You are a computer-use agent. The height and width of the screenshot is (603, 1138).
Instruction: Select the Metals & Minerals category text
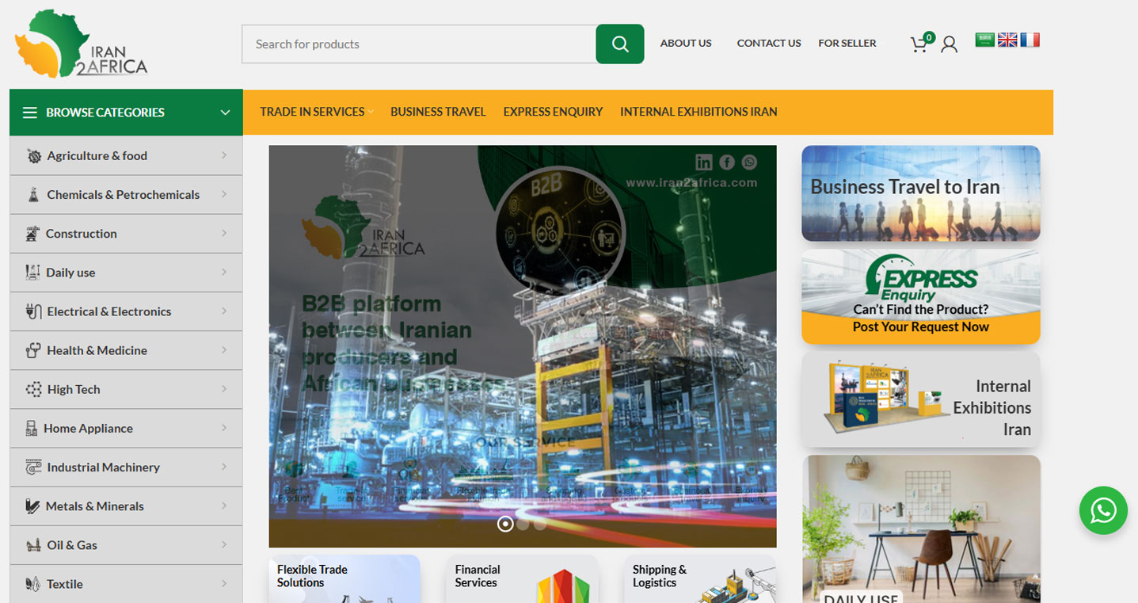point(95,506)
